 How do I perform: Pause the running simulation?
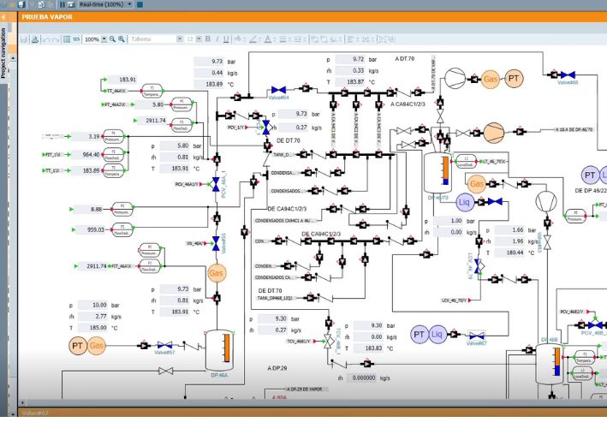62,4
